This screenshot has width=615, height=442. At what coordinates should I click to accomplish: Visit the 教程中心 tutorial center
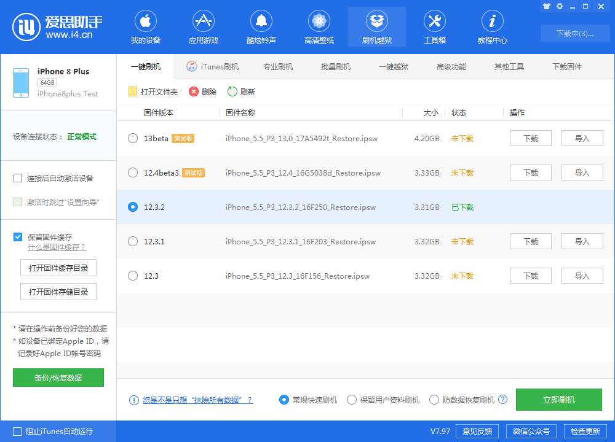(492, 27)
